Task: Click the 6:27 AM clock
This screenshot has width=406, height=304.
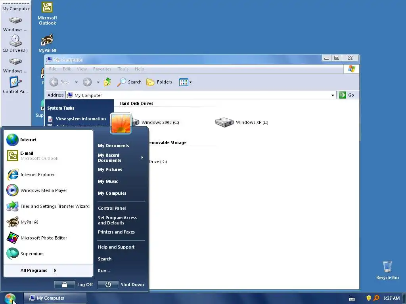Action: (391, 298)
